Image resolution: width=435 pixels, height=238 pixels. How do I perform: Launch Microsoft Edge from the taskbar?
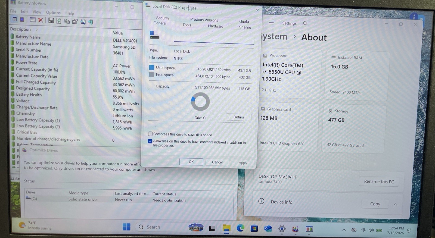click(x=240, y=228)
